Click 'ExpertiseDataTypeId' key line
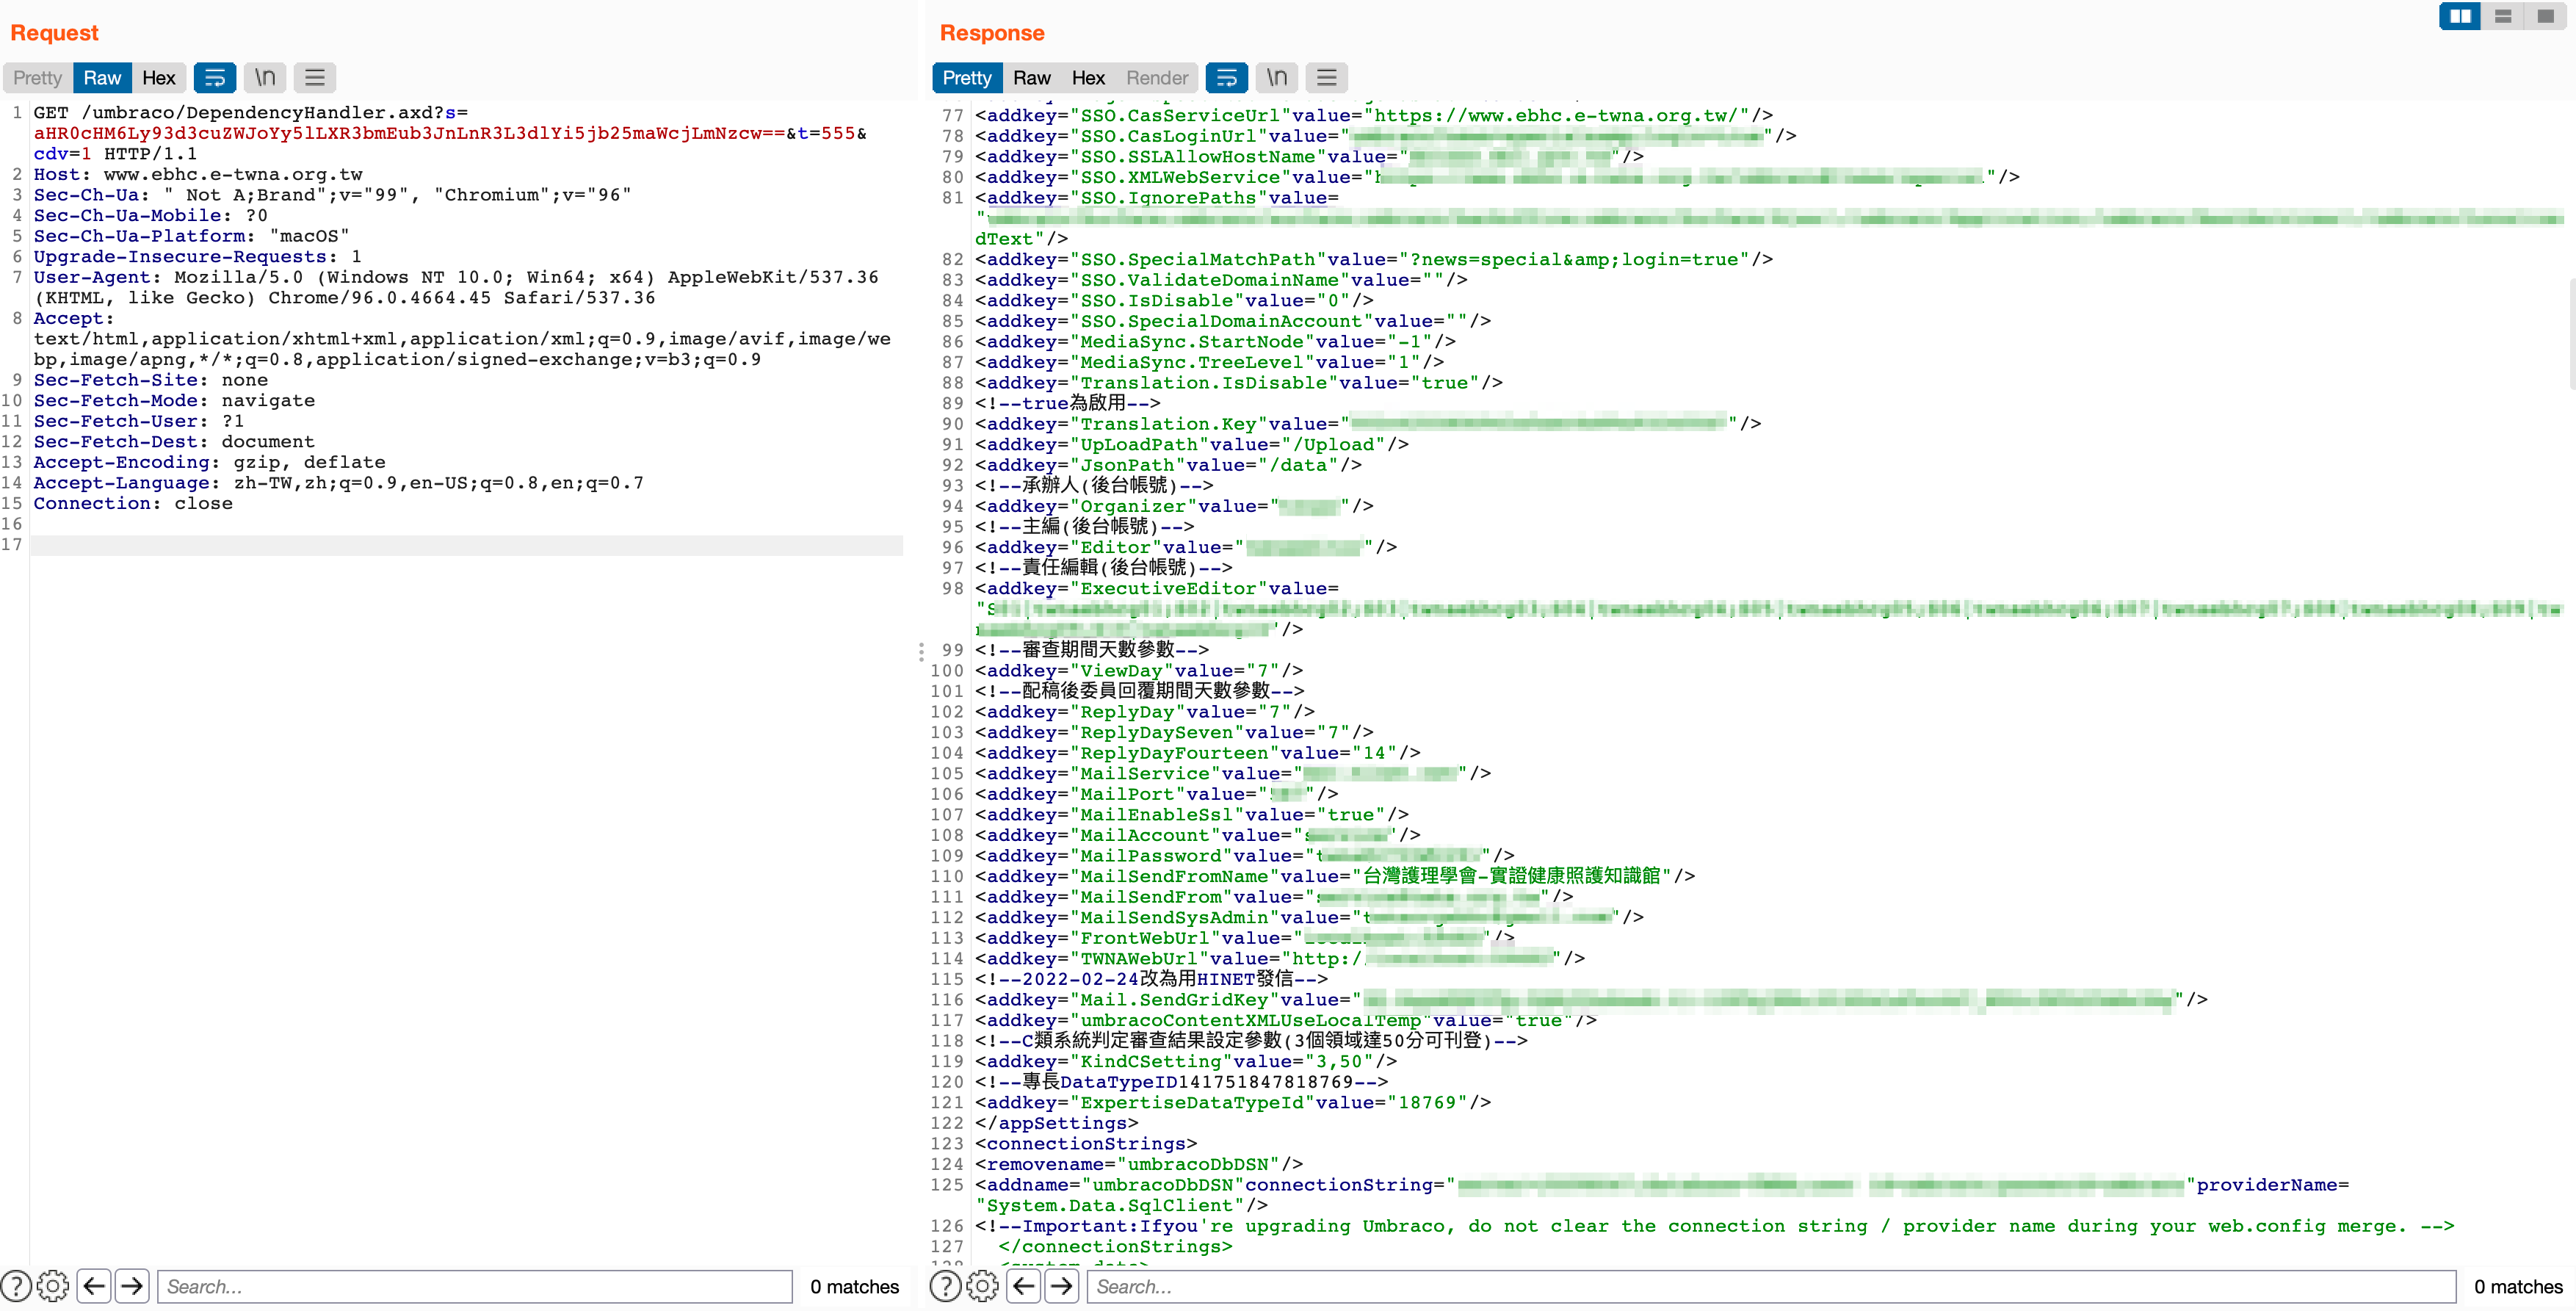The height and width of the screenshot is (1311, 2576). pos(1233,1102)
